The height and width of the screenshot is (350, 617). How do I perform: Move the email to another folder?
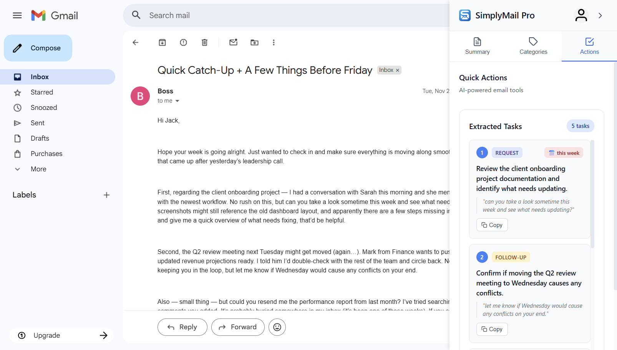[x=254, y=42]
